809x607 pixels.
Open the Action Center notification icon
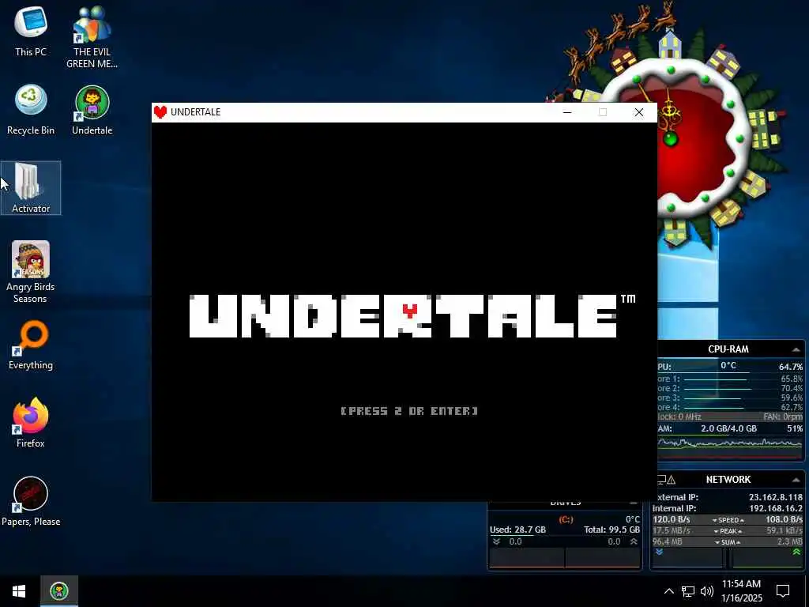pyautogui.click(x=783, y=591)
